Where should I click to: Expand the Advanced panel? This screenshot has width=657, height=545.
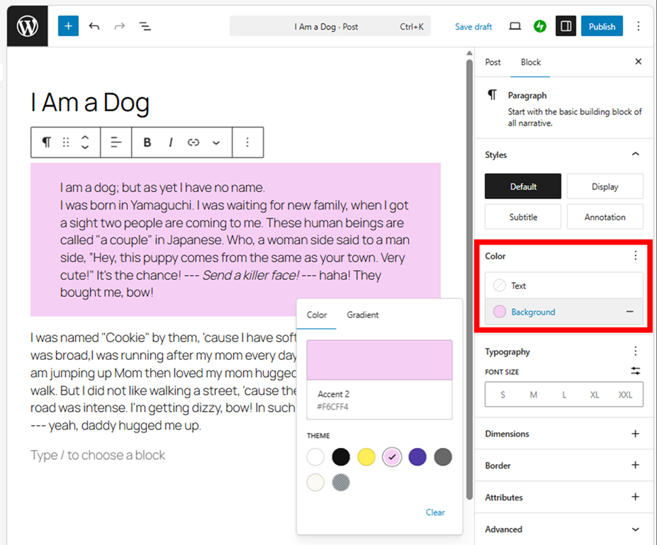[635, 529]
